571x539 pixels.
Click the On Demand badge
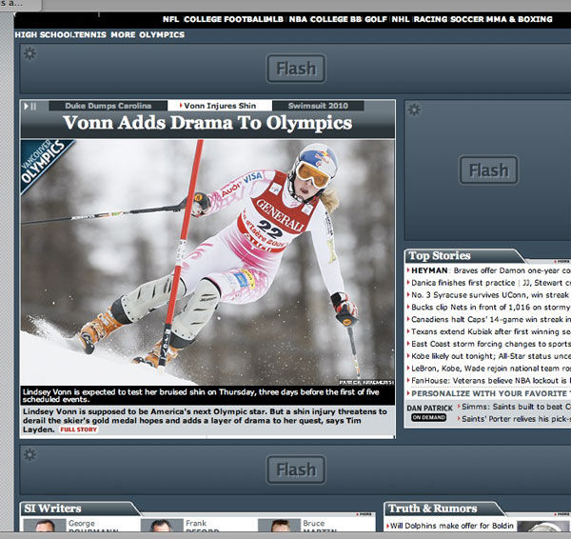tap(428, 418)
